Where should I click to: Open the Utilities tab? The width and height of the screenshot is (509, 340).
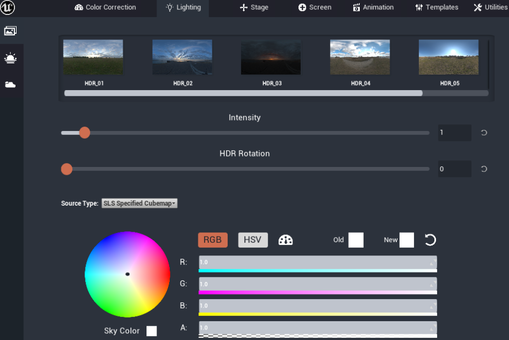491,7
